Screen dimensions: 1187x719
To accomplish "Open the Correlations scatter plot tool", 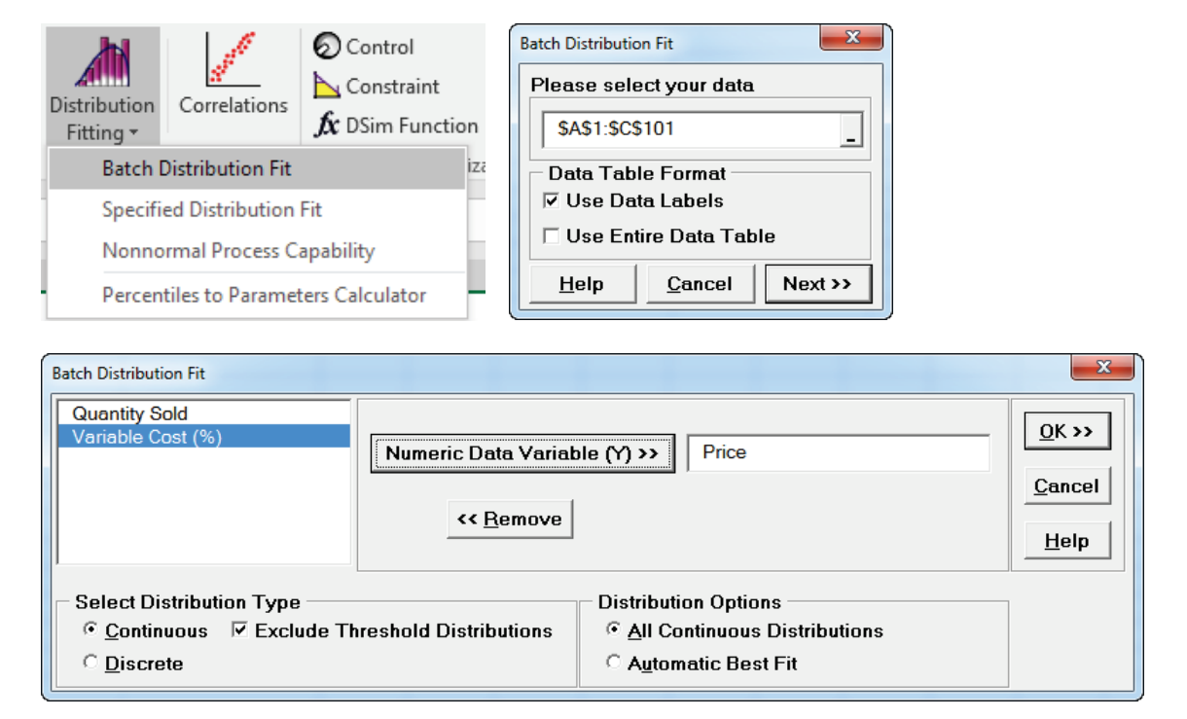I will [232, 60].
